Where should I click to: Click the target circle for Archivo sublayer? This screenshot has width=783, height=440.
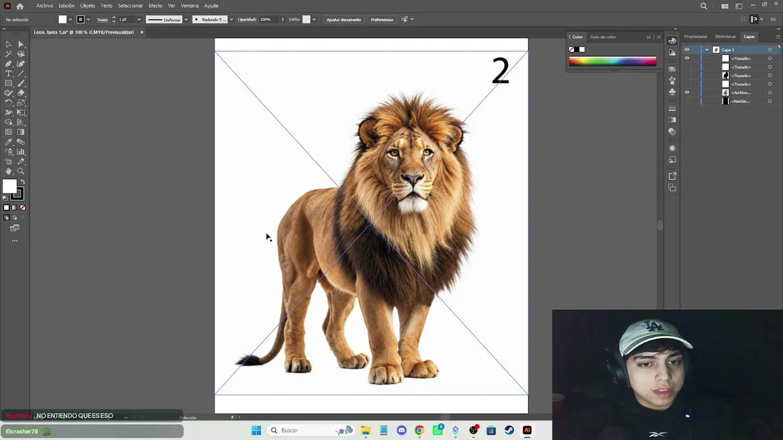tap(770, 92)
